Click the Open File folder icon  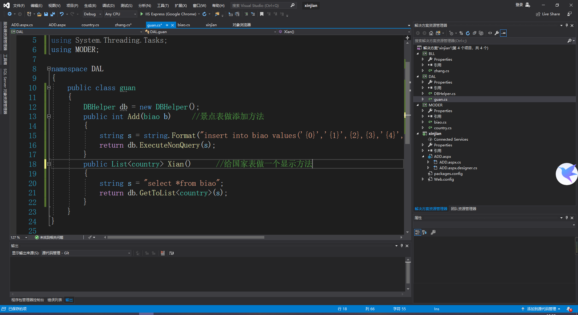(39, 14)
